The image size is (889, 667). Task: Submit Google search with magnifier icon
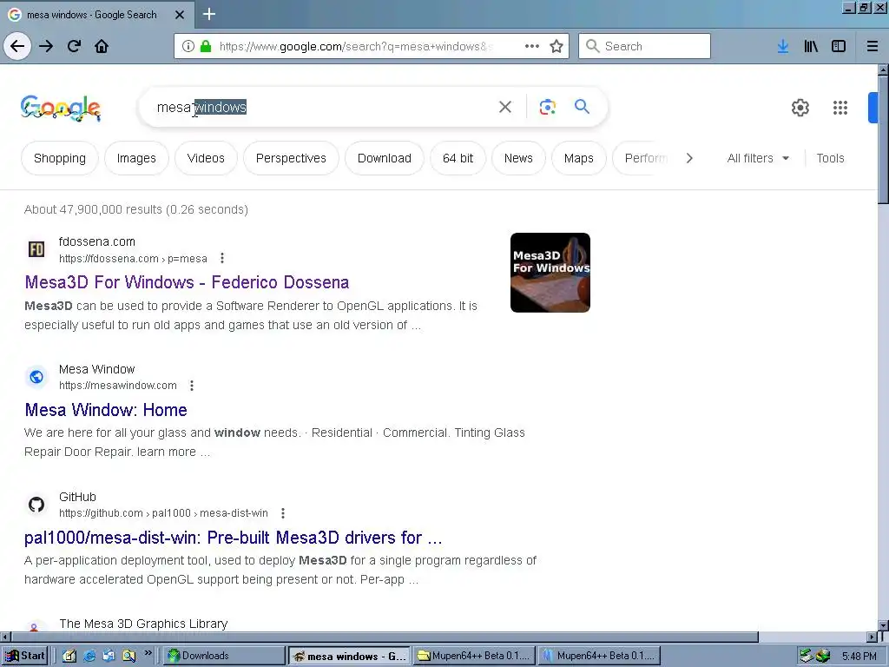(x=582, y=106)
